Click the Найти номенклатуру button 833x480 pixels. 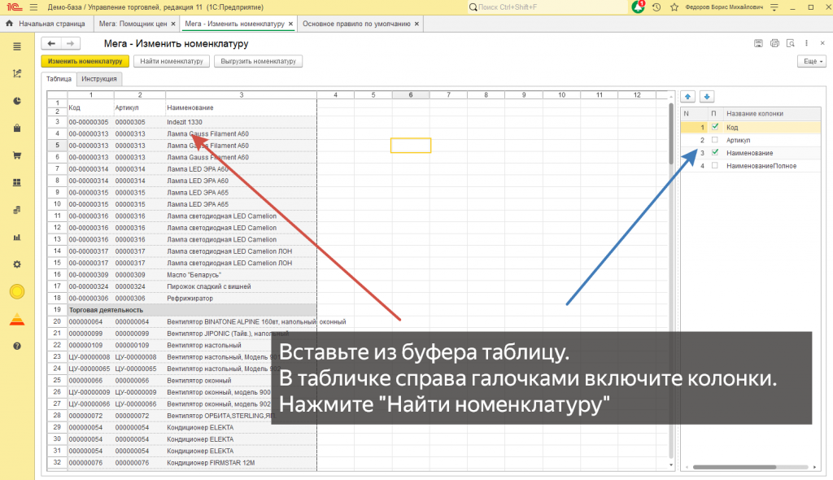[172, 61]
